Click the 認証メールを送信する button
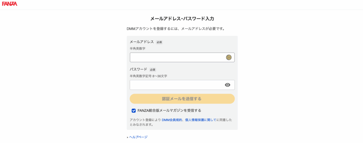Screen dimensions: 363x143 pos(182,99)
